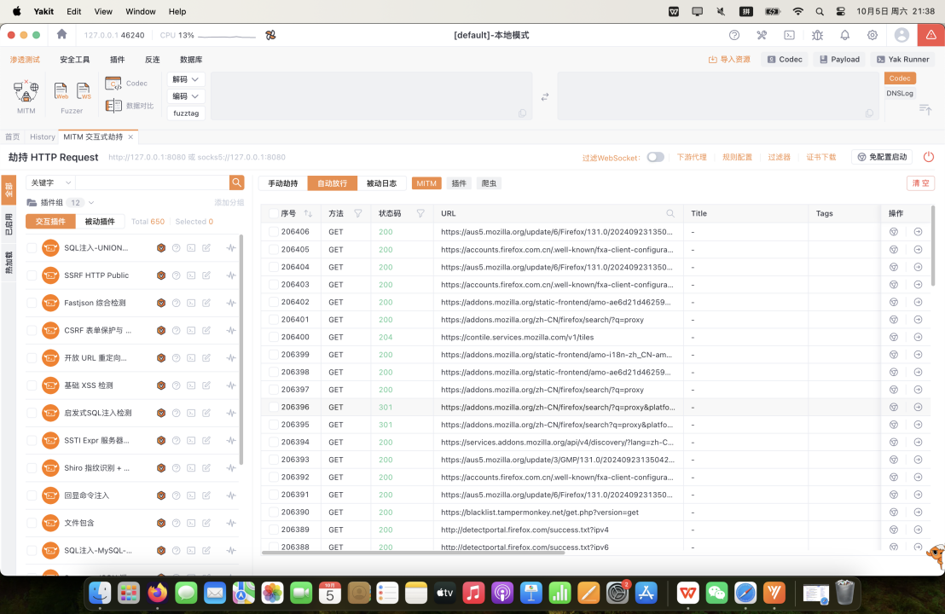Toggle the 过滤WebSocket switch
The image size is (945, 614).
coord(655,157)
